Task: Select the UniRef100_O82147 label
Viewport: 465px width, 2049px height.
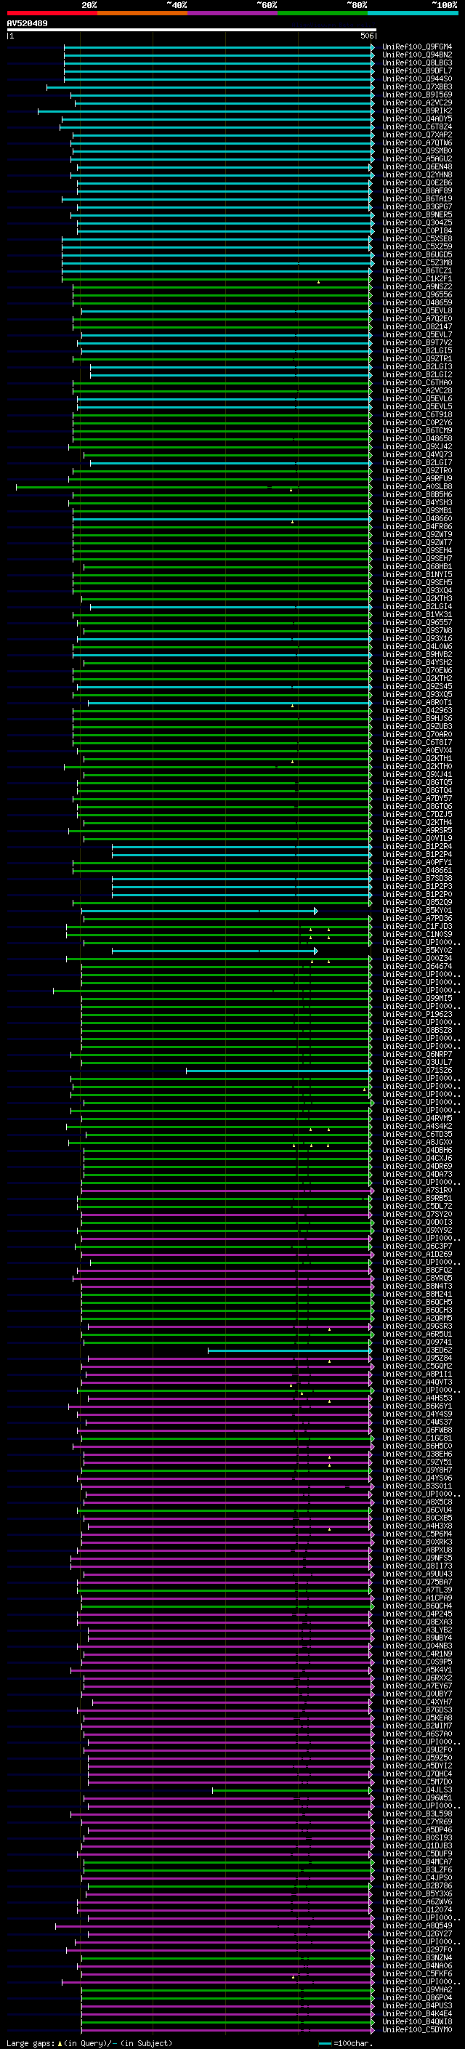Action: pos(416,327)
